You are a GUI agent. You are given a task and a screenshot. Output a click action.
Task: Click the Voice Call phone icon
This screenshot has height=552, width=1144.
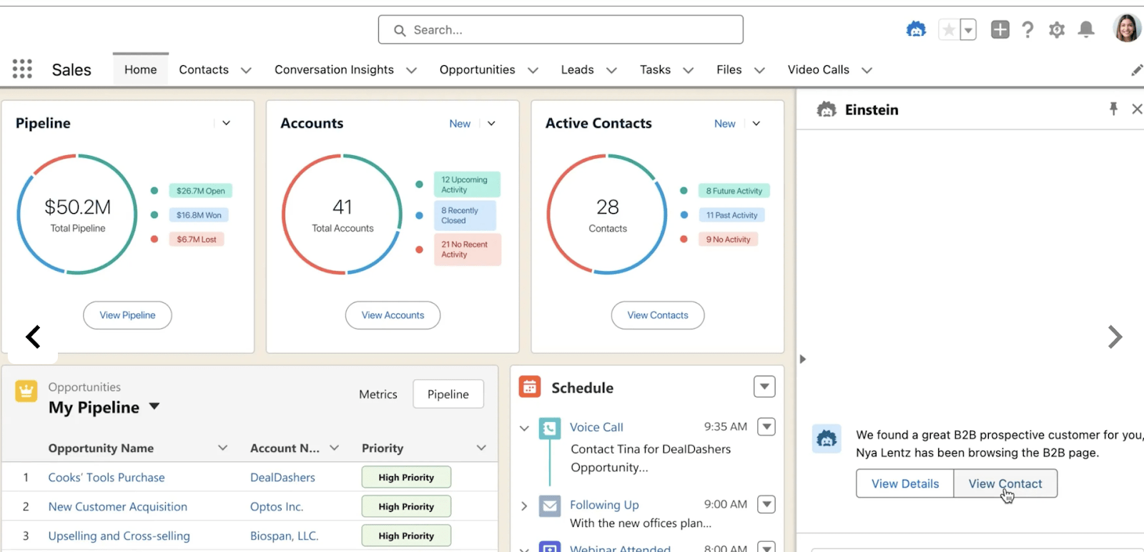550,428
